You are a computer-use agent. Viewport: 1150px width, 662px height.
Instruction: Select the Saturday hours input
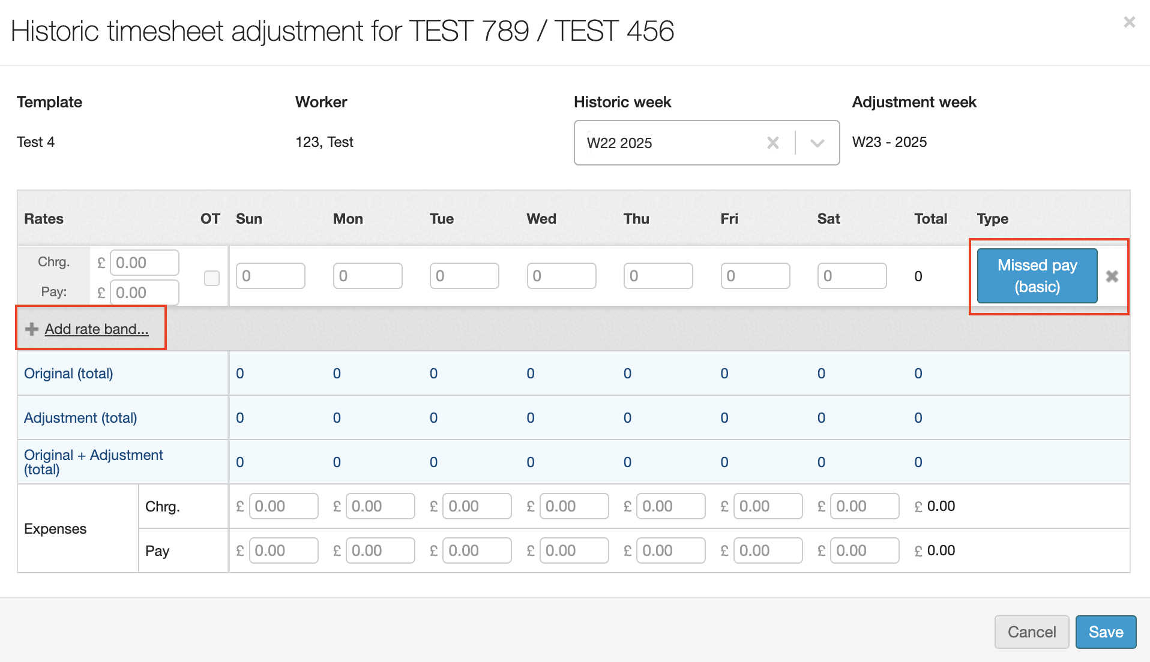(852, 276)
